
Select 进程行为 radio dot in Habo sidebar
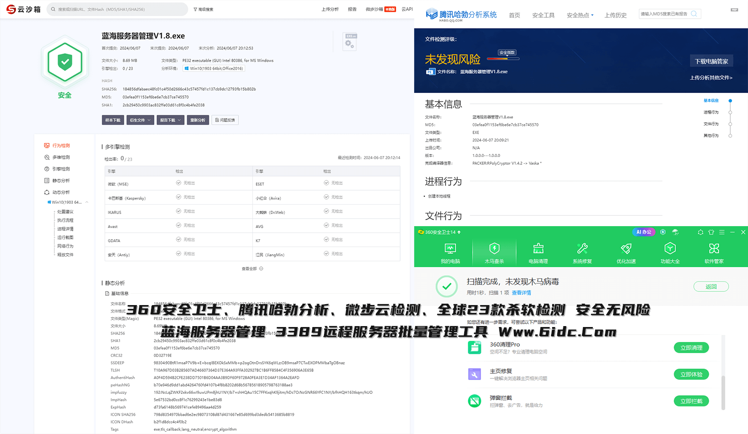[x=730, y=112]
